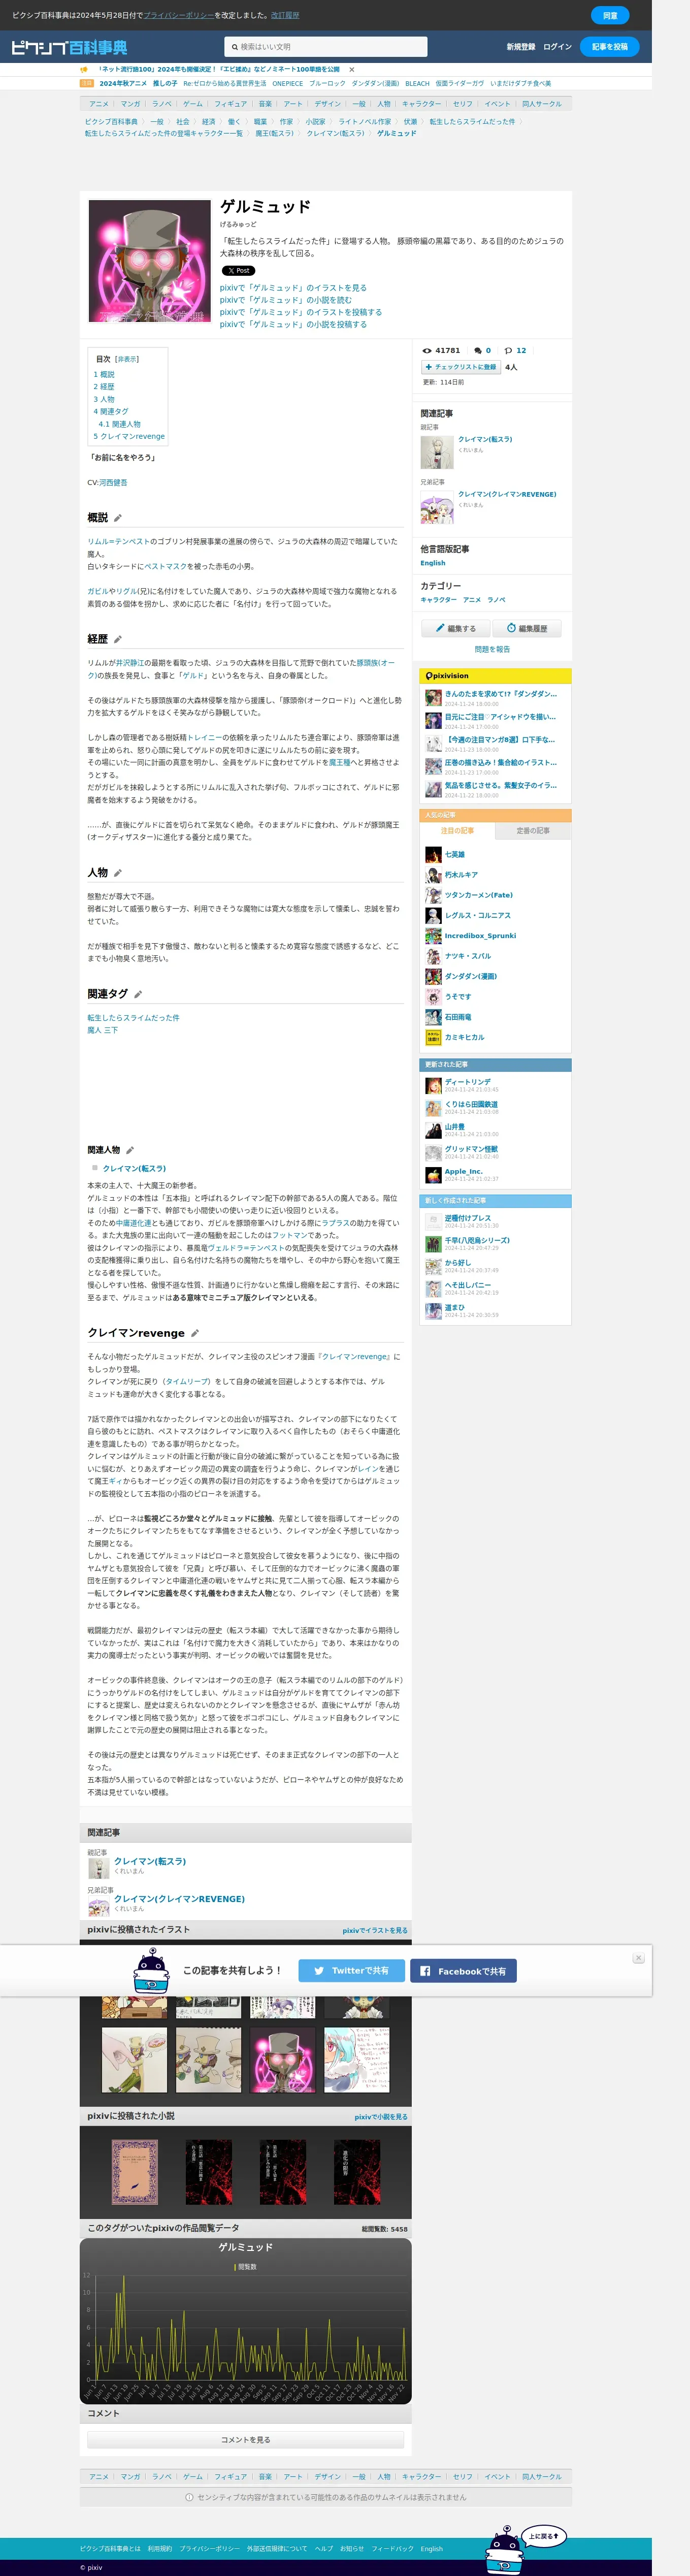Jump to 5 クレイマンrevenge in contents

point(129,436)
